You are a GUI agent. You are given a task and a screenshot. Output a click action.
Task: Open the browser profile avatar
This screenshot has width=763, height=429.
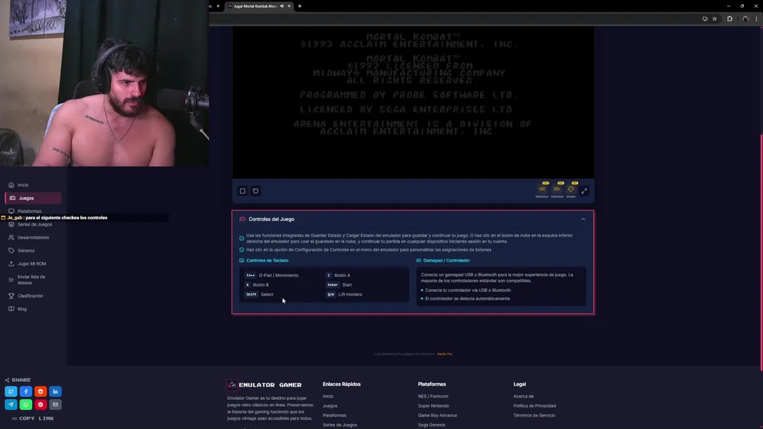(x=745, y=18)
